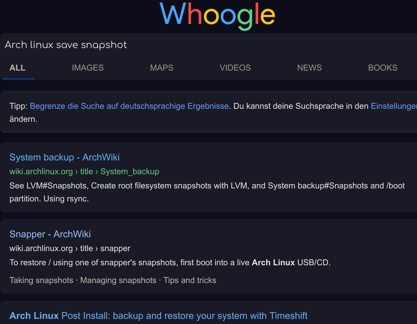Open the MAPS tab
Screen dimensions: 417x324
pyautogui.click(x=162, y=68)
